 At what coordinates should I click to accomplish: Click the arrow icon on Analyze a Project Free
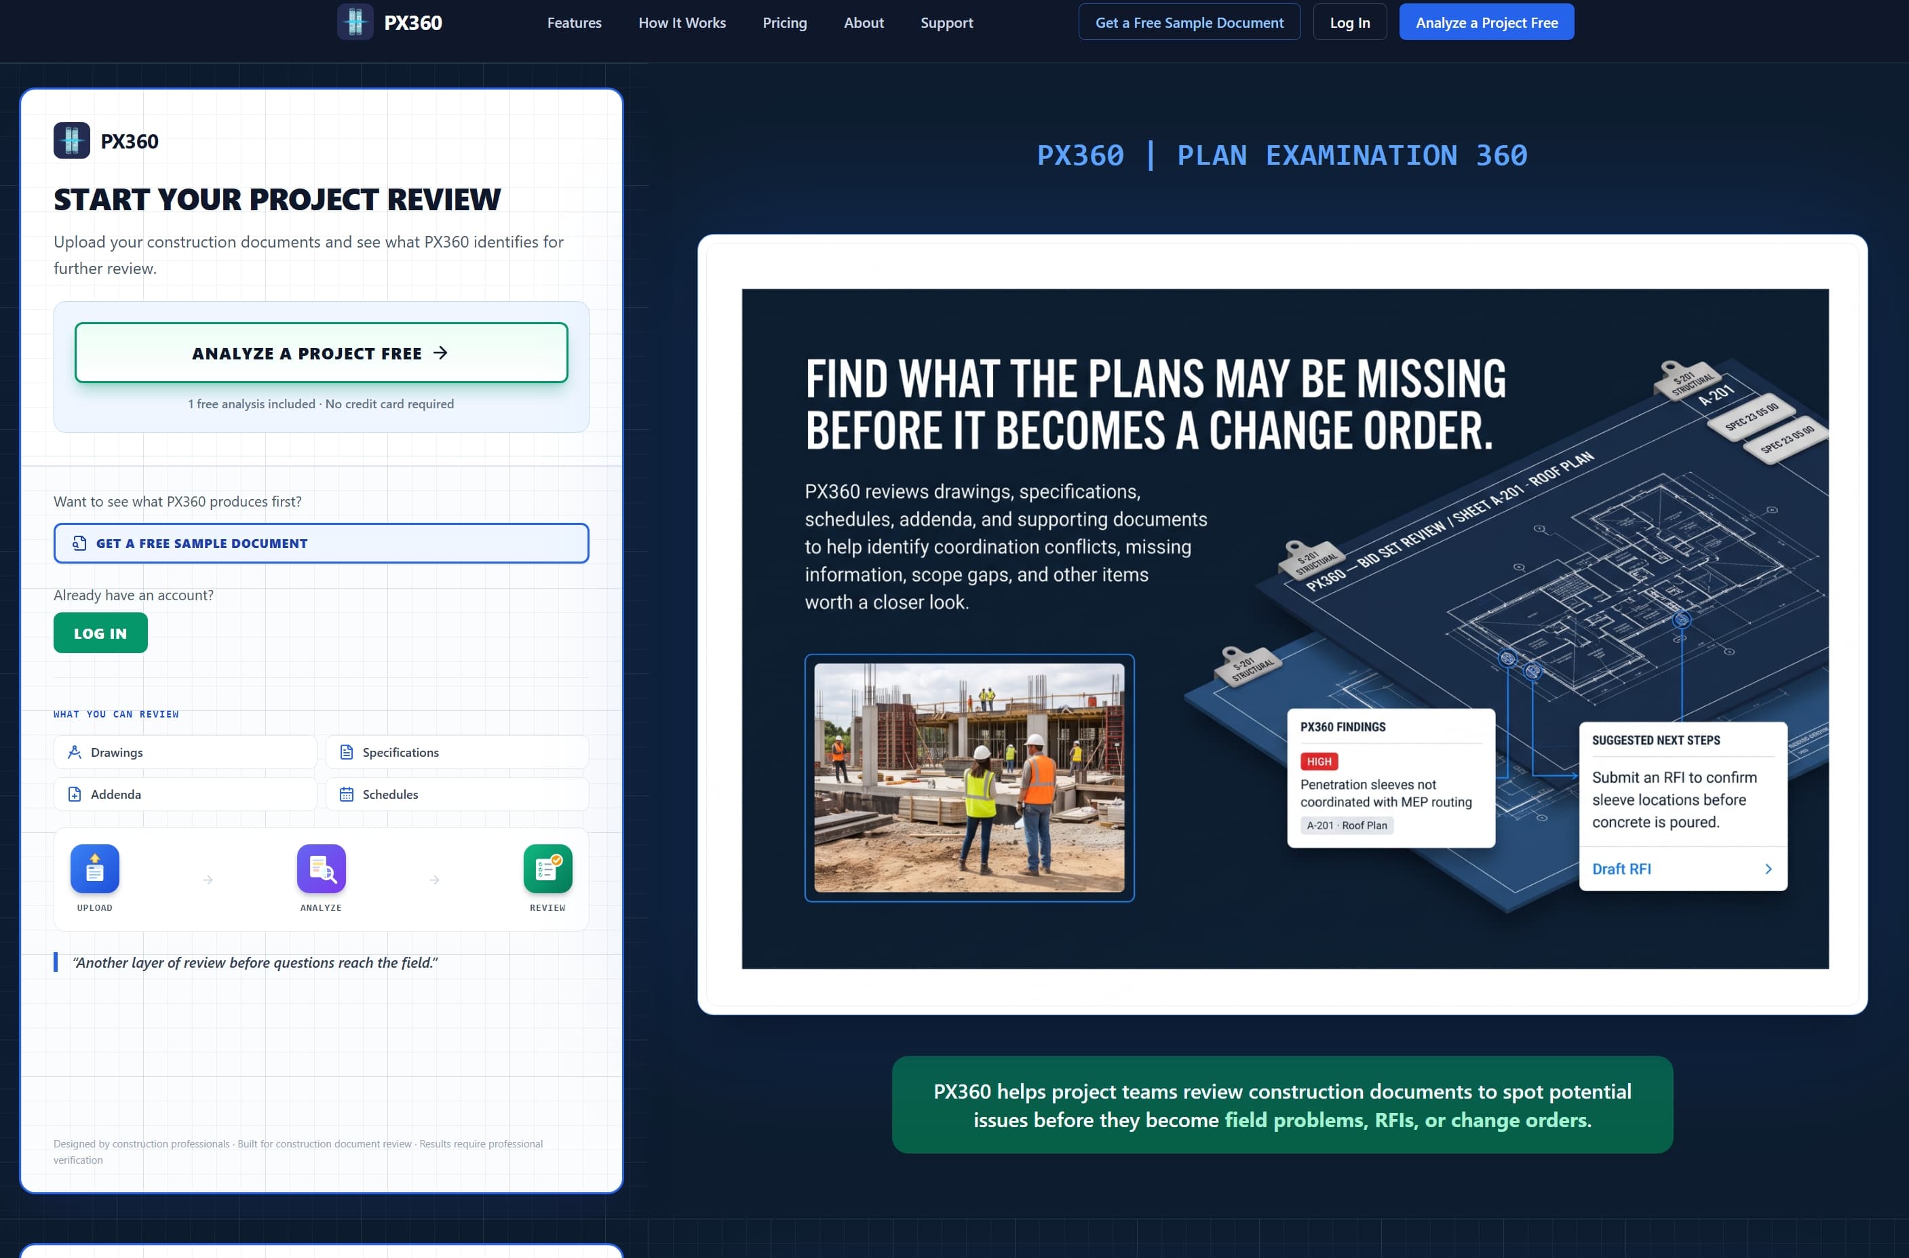click(x=440, y=353)
